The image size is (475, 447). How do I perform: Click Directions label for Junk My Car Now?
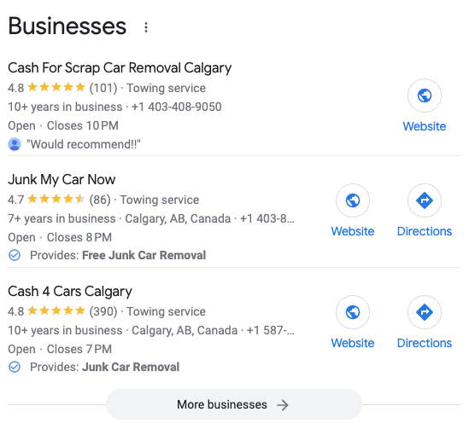pos(424,231)
